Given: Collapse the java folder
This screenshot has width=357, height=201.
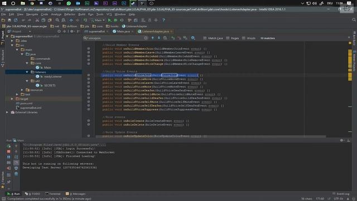Looking at the screenshot, I should click(x=22, y=54).
